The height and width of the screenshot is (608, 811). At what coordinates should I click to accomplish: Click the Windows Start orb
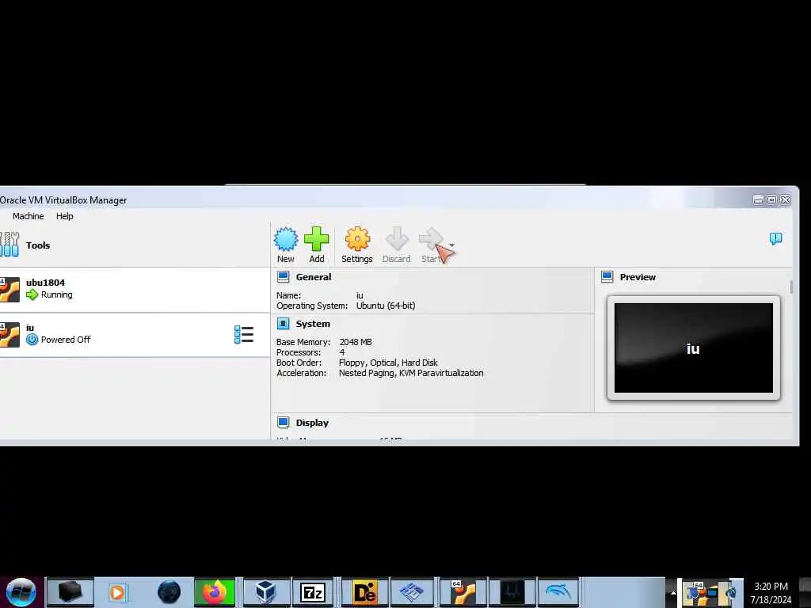click(x=21, y=592)
